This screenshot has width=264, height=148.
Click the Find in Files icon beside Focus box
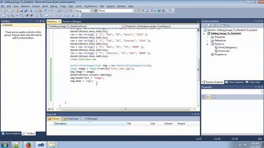coord(95,11)
